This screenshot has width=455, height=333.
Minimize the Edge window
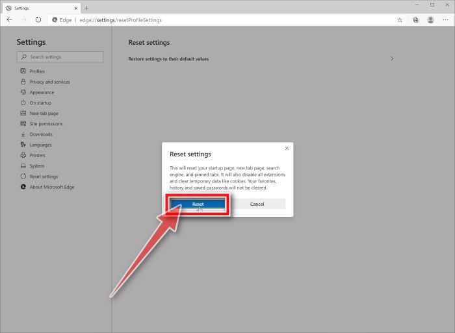[x=417, y=5]
